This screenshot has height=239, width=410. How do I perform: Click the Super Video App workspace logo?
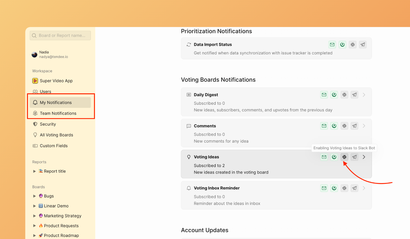pos(35,81)
